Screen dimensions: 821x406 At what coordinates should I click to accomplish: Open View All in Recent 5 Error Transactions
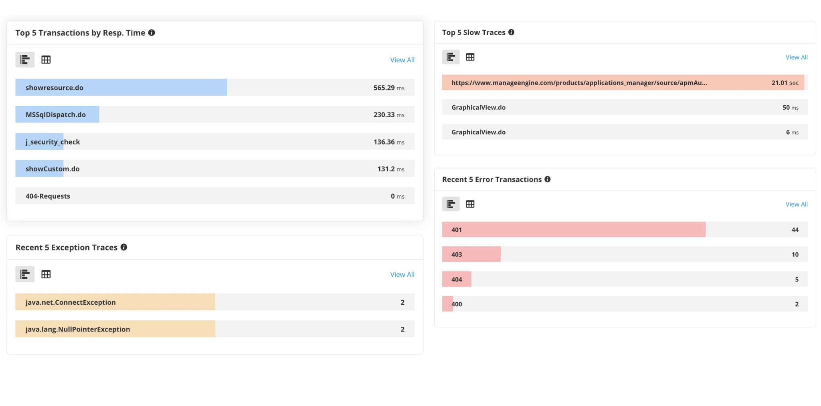point(796,204)
